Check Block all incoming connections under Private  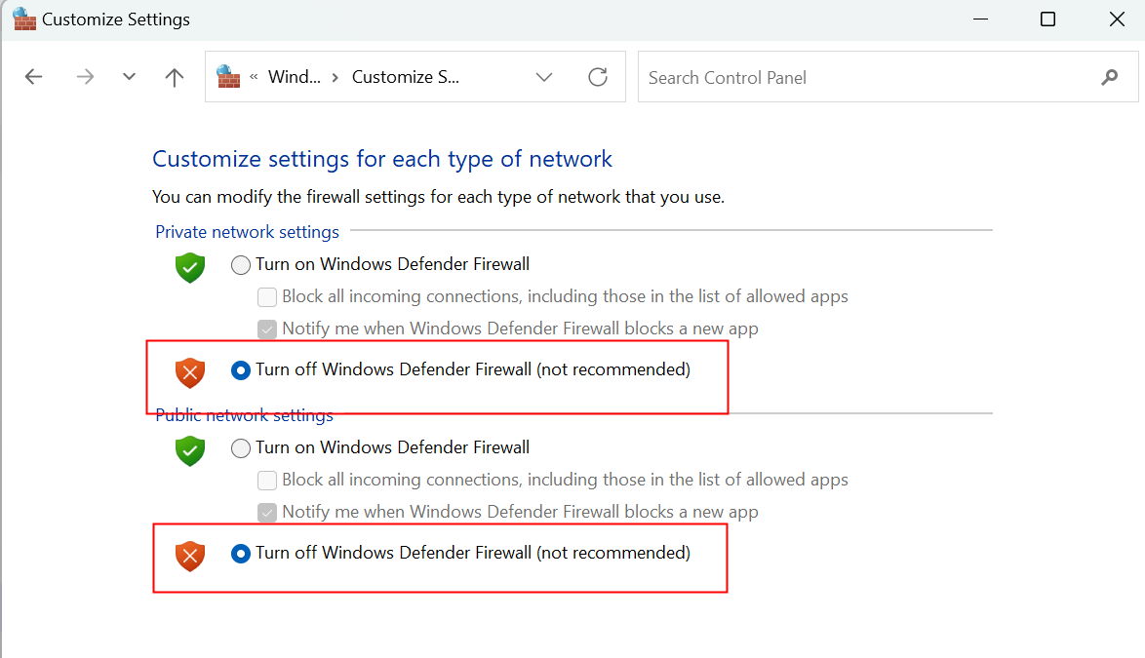pyautogui.click(x=266, y=297)
